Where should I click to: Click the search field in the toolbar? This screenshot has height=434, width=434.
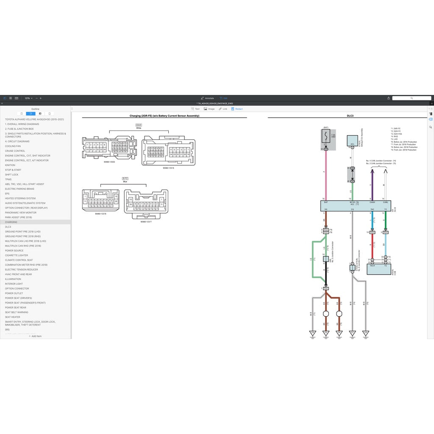coord(412,98)
